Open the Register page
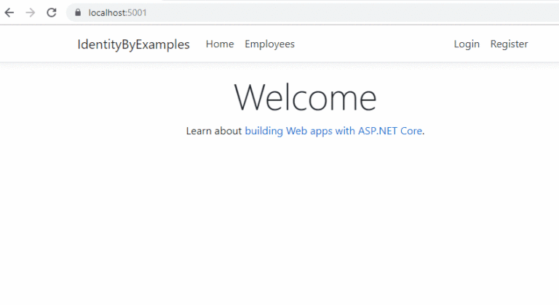Screen dimensions: 559x305 (509, 44)
